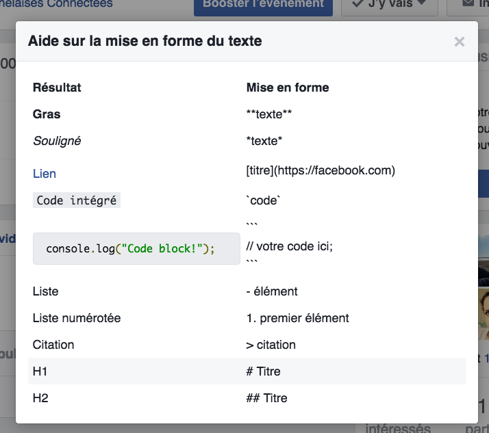This screenshot has height=433, width=489.
Task: Click the Liste numérotée label
Action: pos(77,318)
